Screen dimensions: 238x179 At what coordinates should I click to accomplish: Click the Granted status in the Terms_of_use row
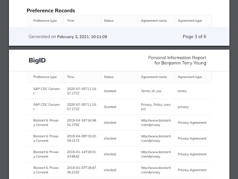[x=110, y=91]
